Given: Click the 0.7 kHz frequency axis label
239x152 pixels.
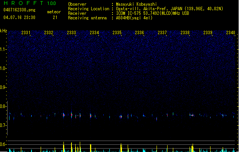Looking at the screenshot, I should [3, 125].
